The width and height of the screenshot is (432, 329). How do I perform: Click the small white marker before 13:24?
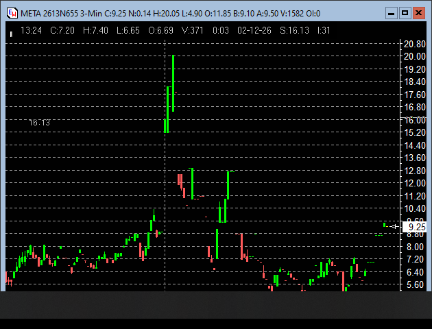(12, 32)
